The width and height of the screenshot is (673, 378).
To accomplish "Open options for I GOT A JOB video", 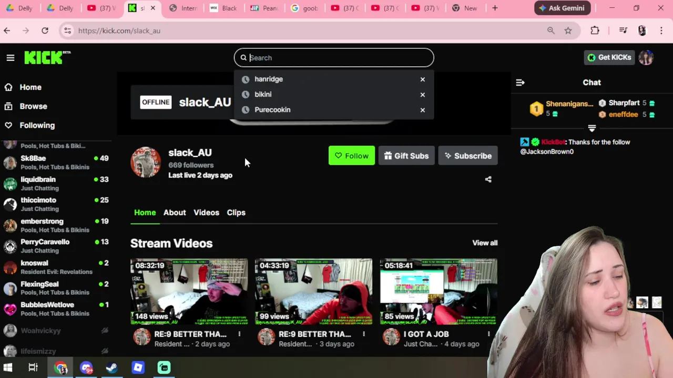I will click(x=488, y=334).
